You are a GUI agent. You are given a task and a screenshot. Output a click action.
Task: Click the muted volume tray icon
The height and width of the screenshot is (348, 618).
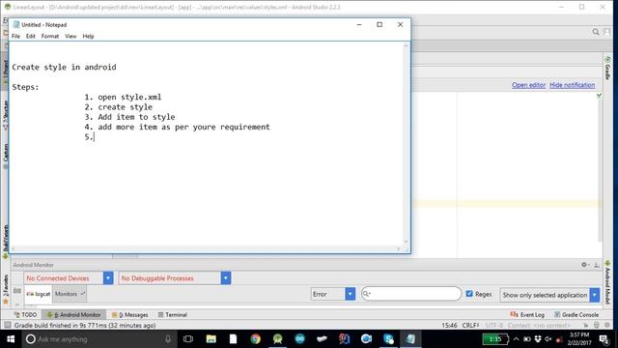click(x=548, y=339)
